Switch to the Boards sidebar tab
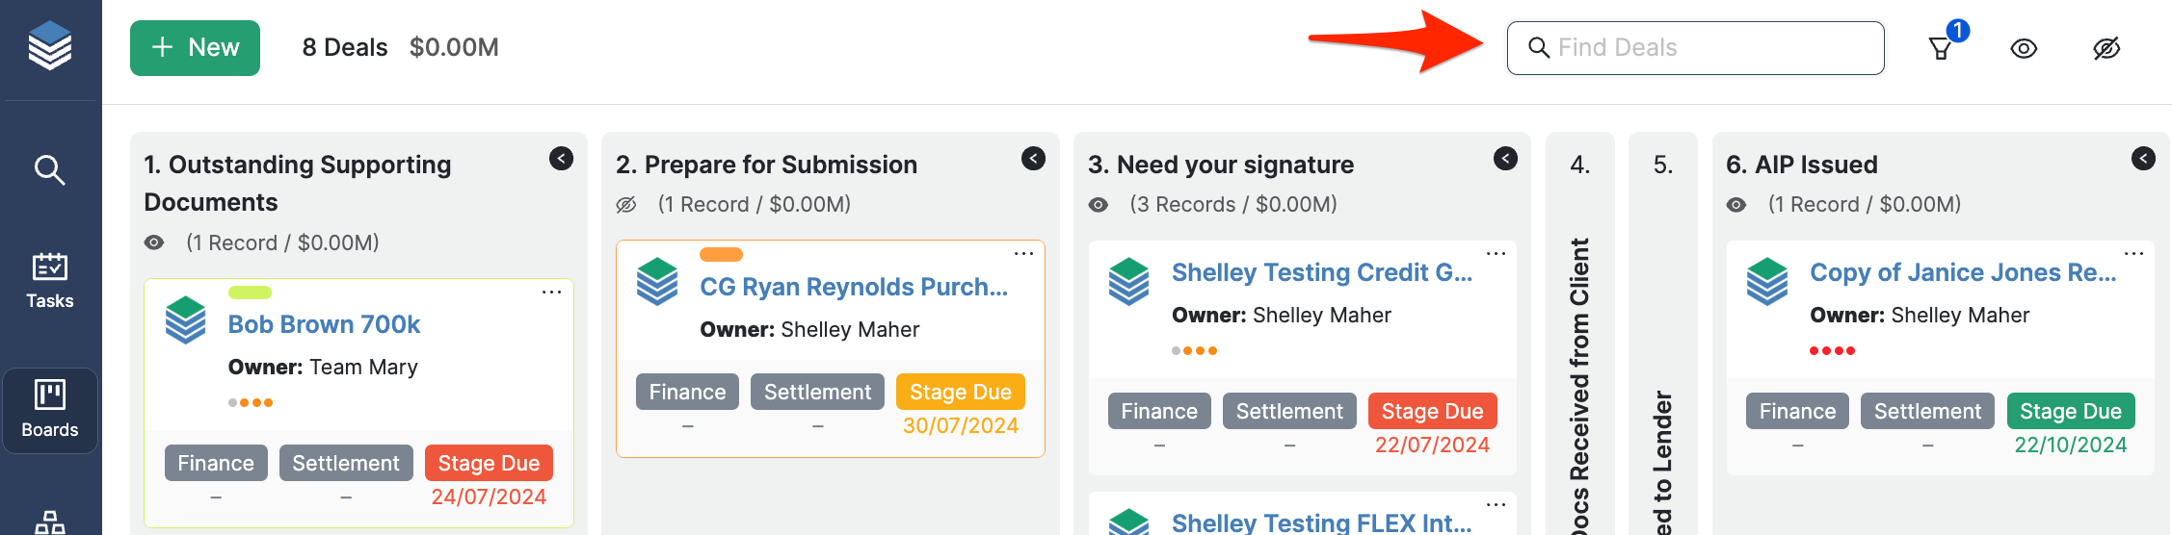This screenshot has width=2172, height=535. tap(50, 409)
